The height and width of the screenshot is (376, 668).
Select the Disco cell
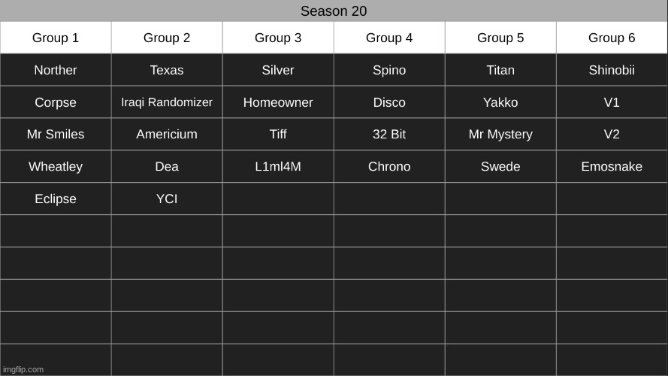(389, 102)
